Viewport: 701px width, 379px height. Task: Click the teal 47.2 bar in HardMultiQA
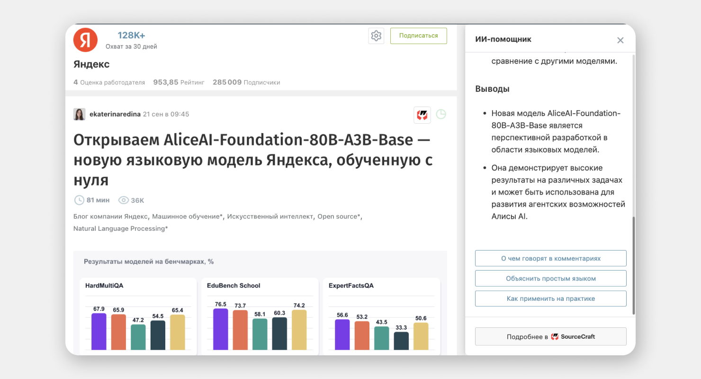138,337
